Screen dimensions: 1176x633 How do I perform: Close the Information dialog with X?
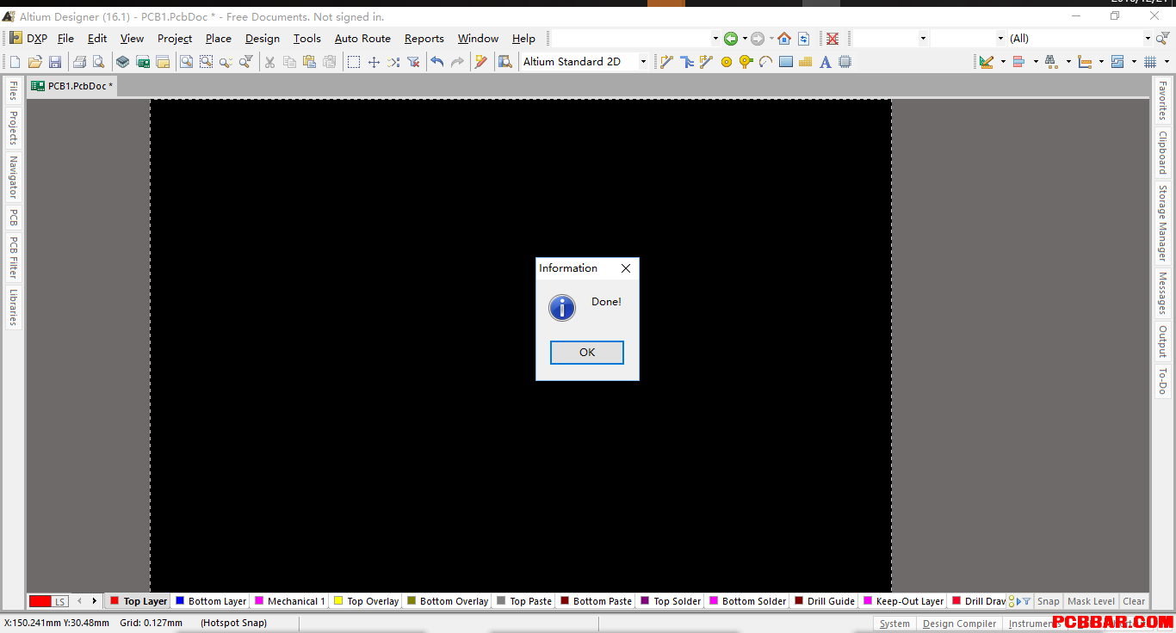[626, 268]
